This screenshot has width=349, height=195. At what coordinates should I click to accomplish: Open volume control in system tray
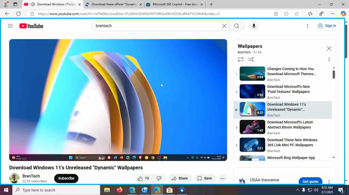click(316, 190)
